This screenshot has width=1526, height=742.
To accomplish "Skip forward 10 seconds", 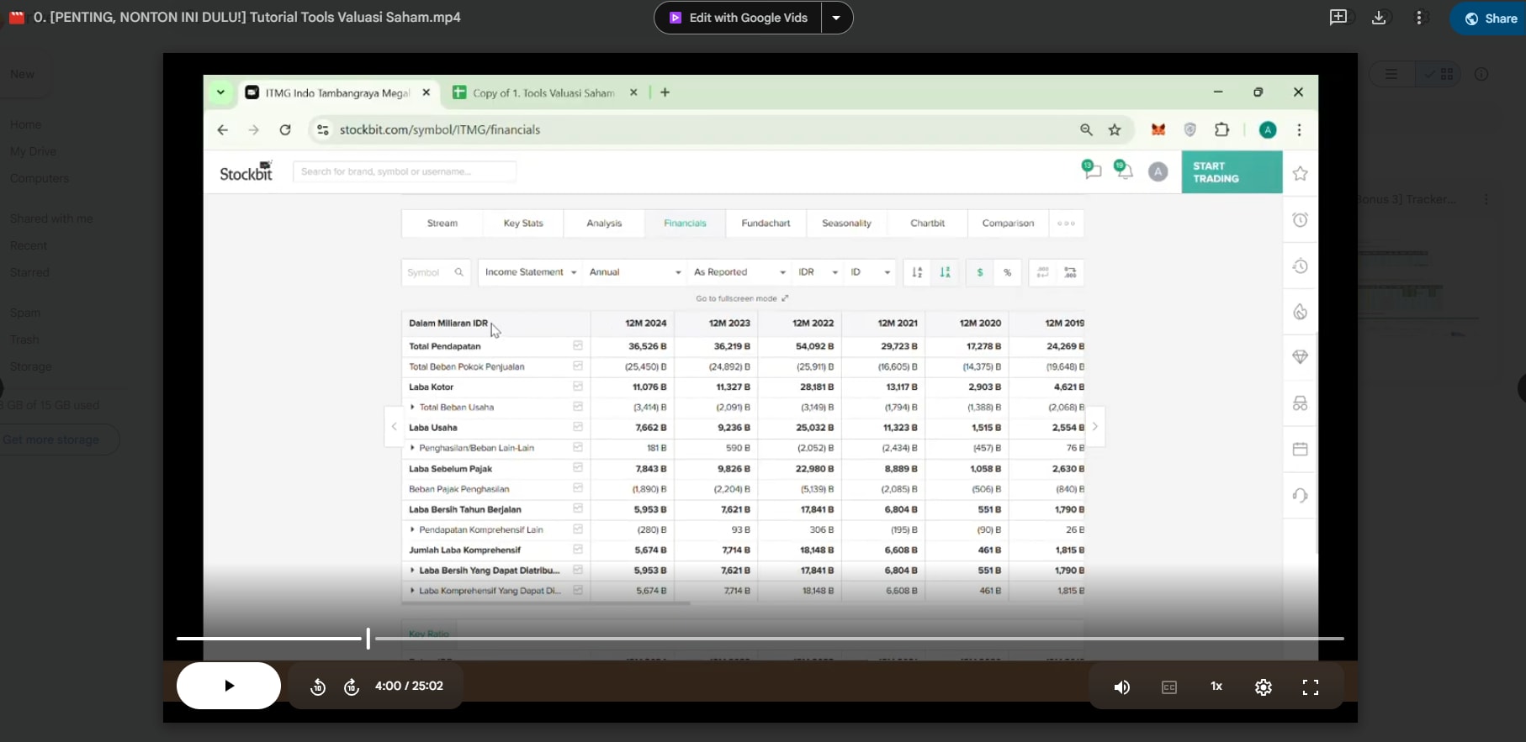I will 352,687.
